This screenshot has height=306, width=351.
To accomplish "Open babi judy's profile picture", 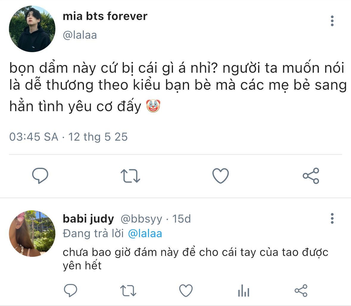I will click(x=32, y=234).
